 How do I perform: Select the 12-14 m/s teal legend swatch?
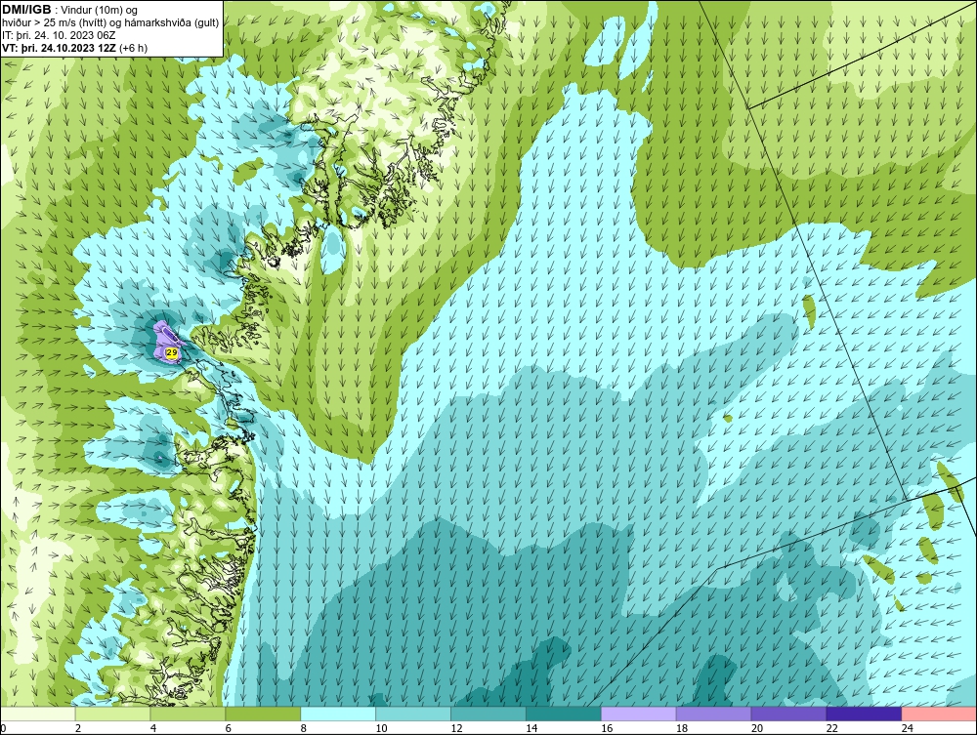[488, 714]
